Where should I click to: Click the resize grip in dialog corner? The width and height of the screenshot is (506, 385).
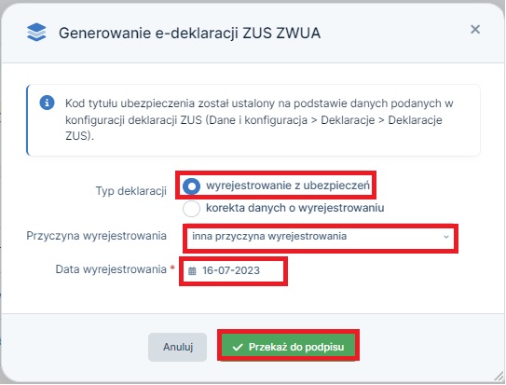499,376
